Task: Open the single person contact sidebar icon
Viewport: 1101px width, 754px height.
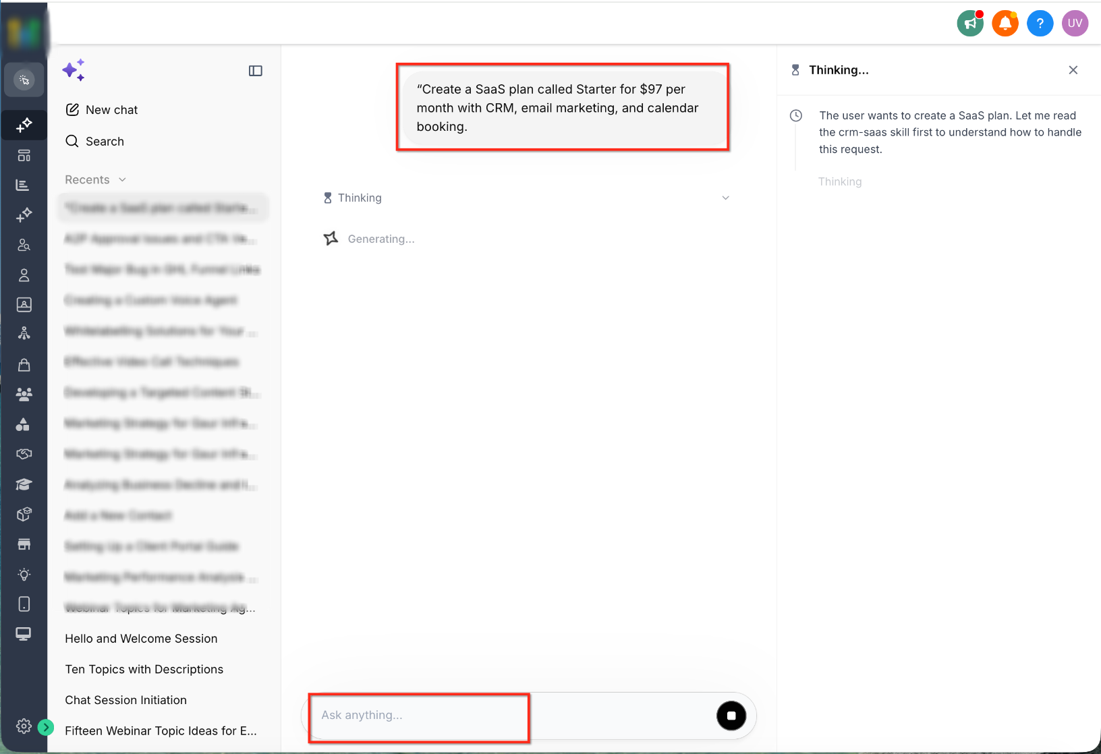Action: [24, 275]
